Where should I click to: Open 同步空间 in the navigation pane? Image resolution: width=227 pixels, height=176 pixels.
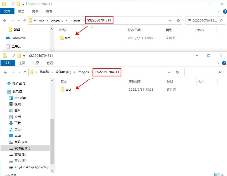click(x=18, y=83)
